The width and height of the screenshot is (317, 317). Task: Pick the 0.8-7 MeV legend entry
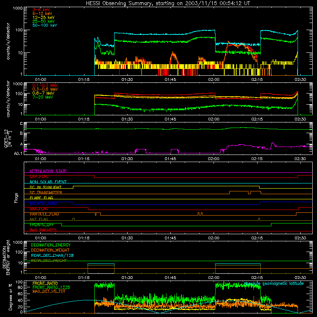[43, 93]
